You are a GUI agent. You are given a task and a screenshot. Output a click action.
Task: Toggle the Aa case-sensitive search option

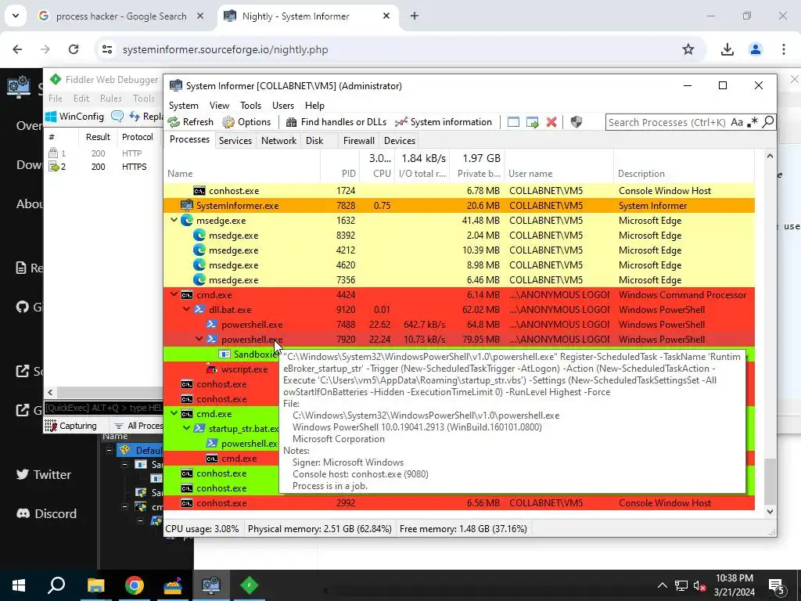pos(737,122)
